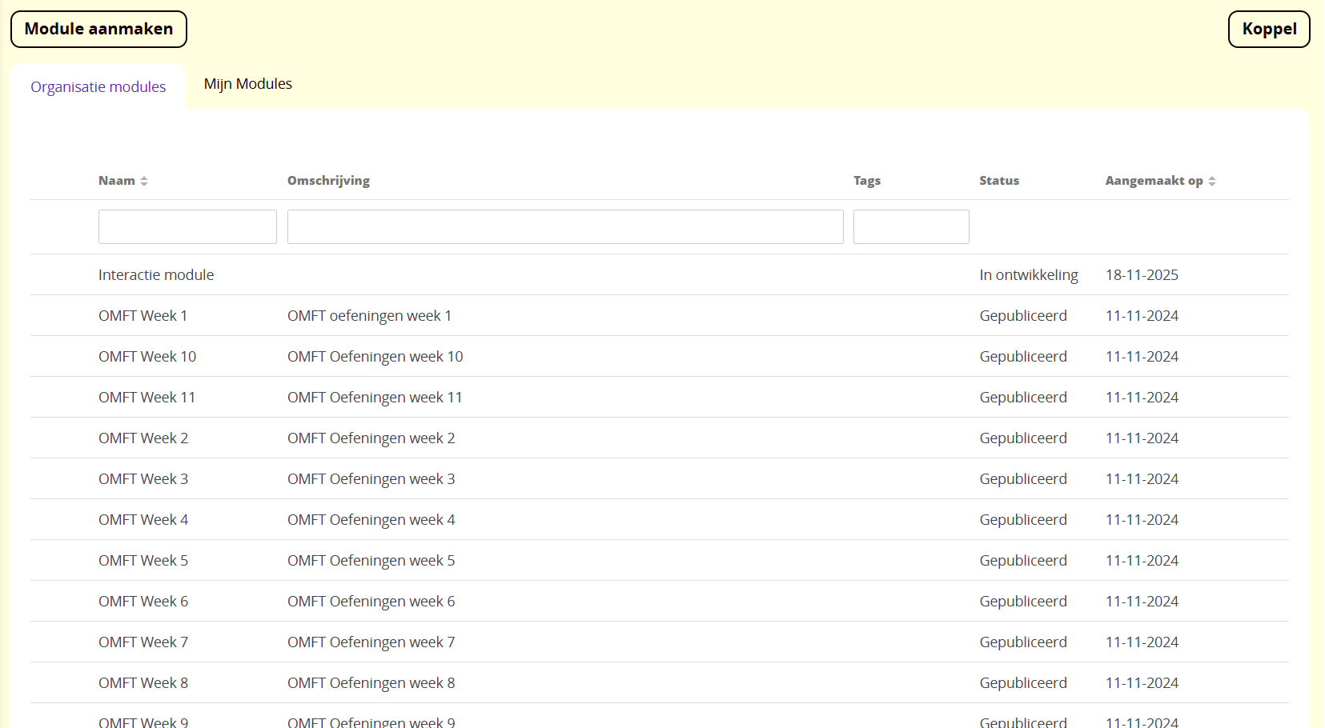Click the OMFT Week 7 module name
Viewport: 1325px width, 728px height.
(x=143, y=642)
